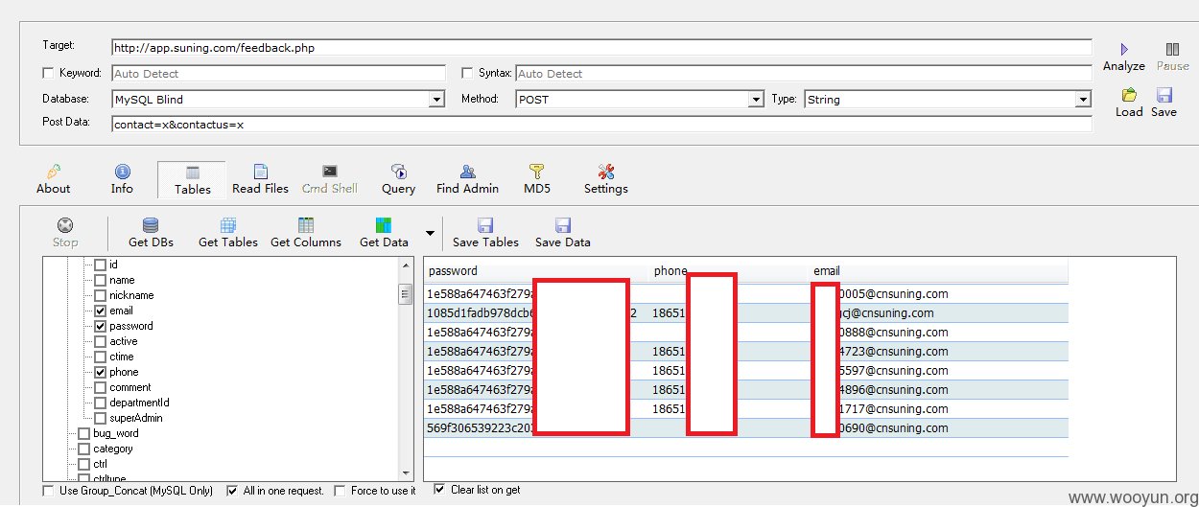
Task: Select the email cell ending 1717@cnsuning.com
Action: [938, 409]
